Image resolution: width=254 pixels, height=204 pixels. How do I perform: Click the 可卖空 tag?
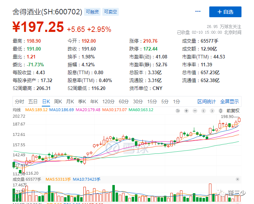tap(111, 12)
